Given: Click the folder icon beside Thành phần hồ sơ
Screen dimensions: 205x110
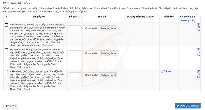Looking at the screenshot, I should pos(5,3).
